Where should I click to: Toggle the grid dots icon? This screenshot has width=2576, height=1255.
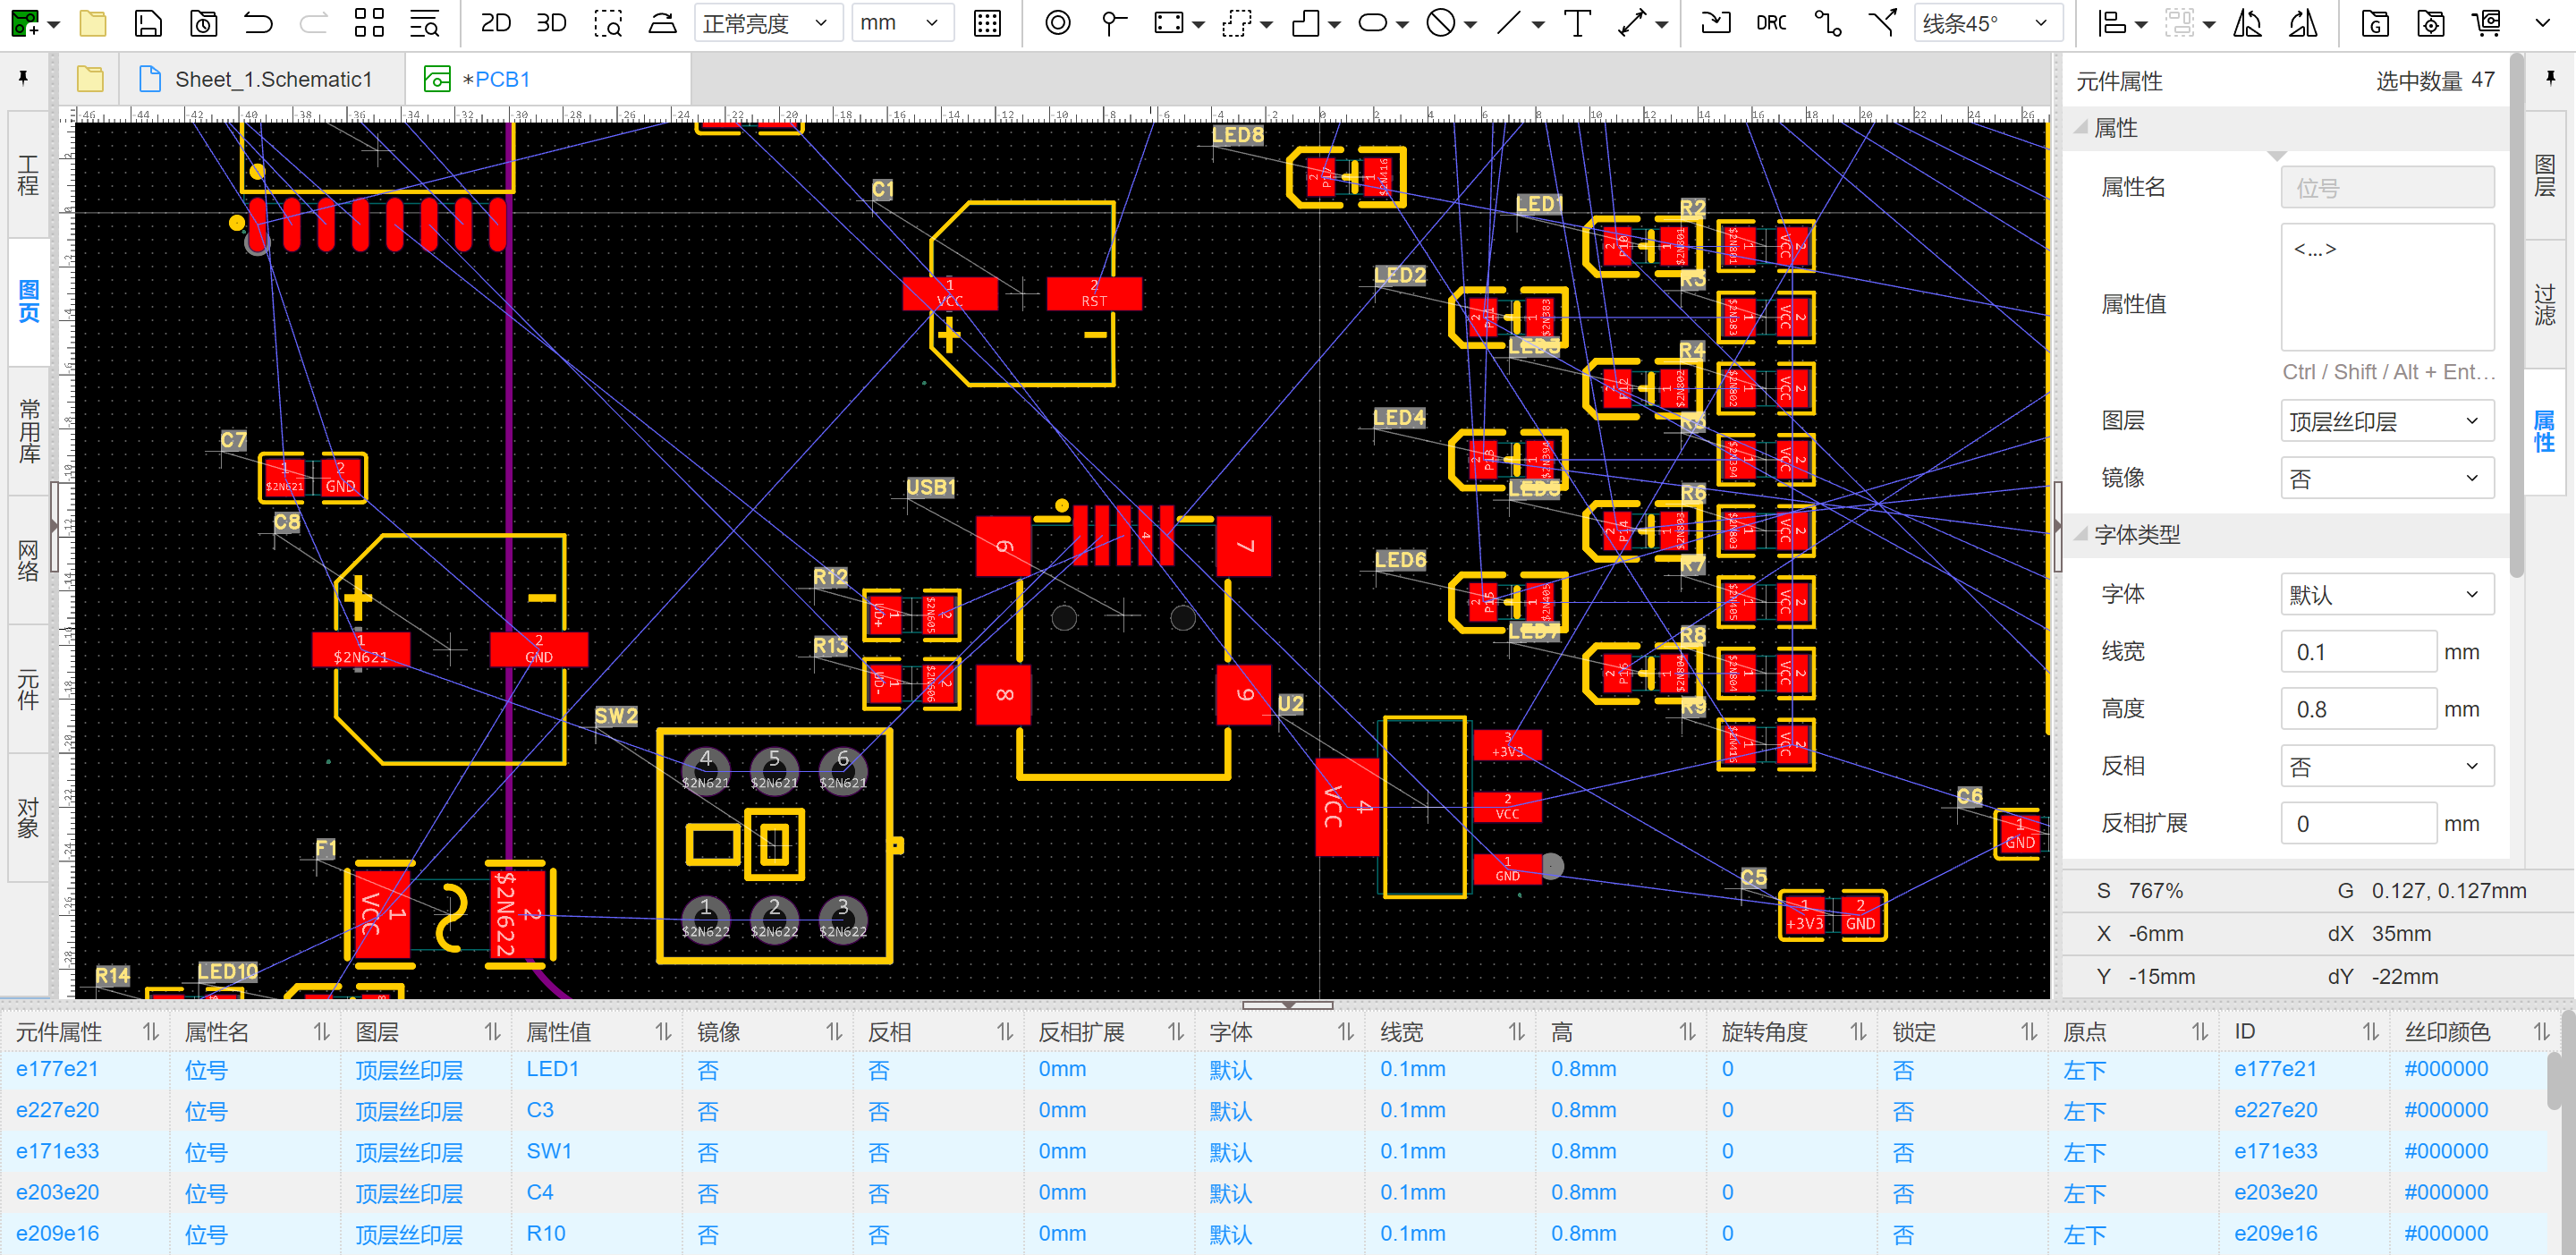987,22
